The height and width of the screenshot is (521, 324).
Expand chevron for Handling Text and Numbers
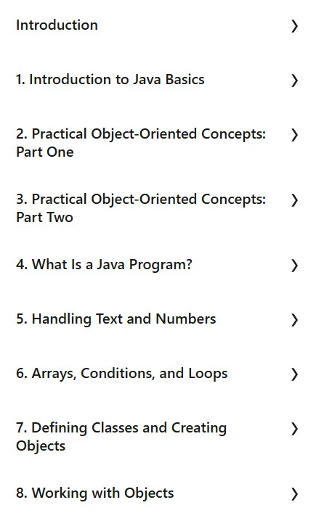point(294,320)
